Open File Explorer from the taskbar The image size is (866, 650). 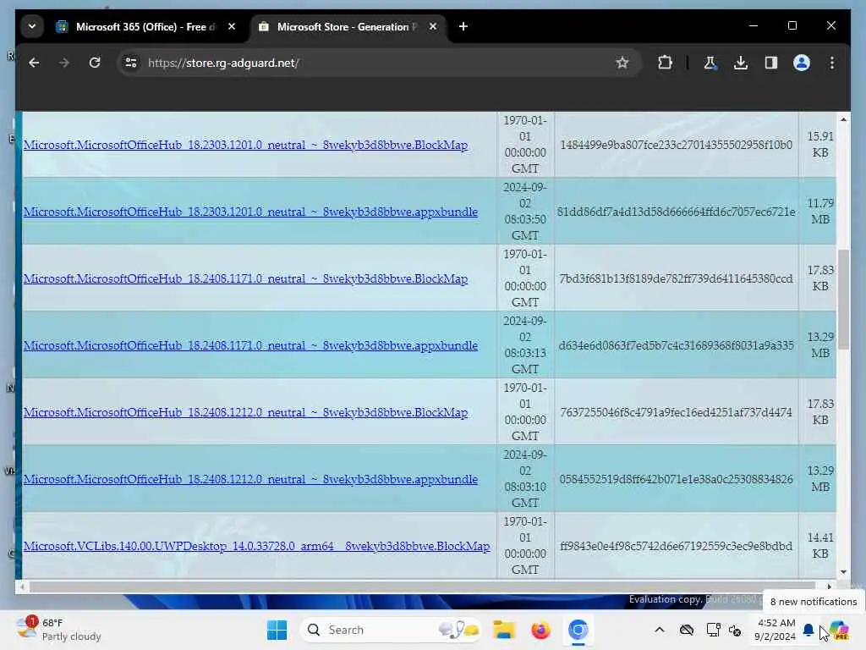point(504,630)
